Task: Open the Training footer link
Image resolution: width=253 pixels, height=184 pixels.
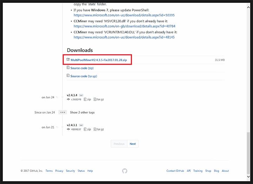Action: (x=198, y=171)
